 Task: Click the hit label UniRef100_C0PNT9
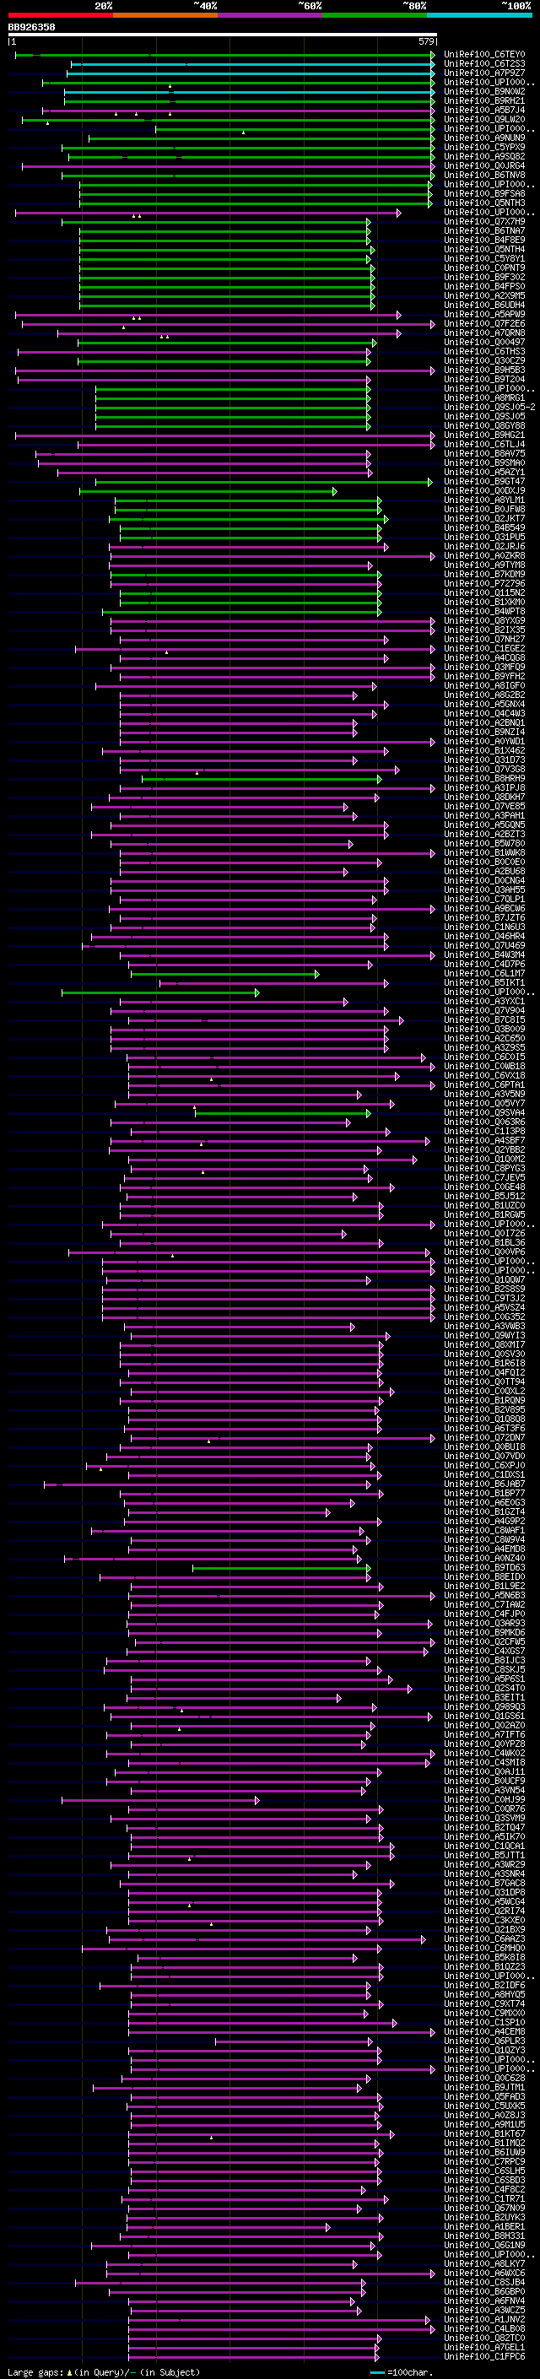click(x=483, y=268)
